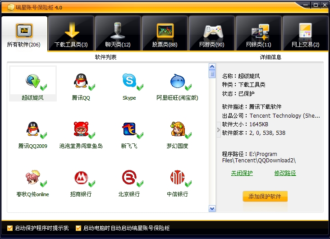The image size is (330, 239).
Task: Click the program path E:\Program Files text
Action: click(x=259, y=157)
